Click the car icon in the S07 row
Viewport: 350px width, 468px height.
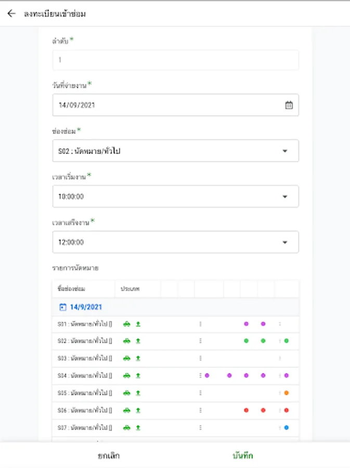pyautogui.click(x=126, y=428)
